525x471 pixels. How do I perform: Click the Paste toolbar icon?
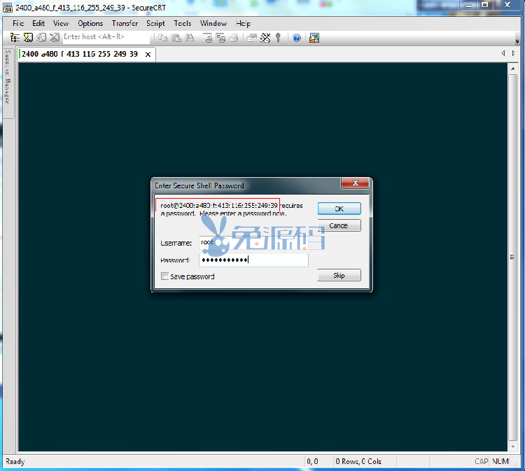[176, 38]
